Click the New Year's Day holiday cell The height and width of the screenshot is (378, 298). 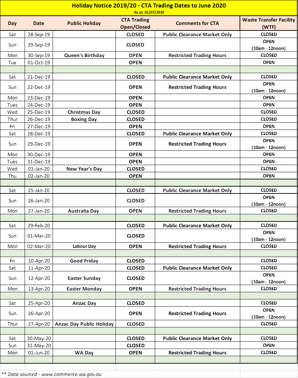click(84, 169)
